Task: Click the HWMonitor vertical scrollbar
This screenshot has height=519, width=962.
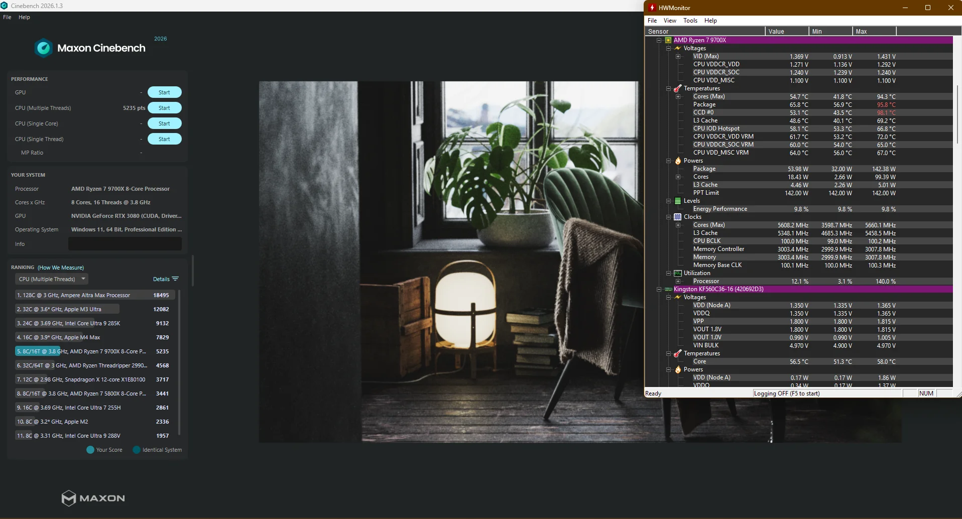Action: coord(958,115)
